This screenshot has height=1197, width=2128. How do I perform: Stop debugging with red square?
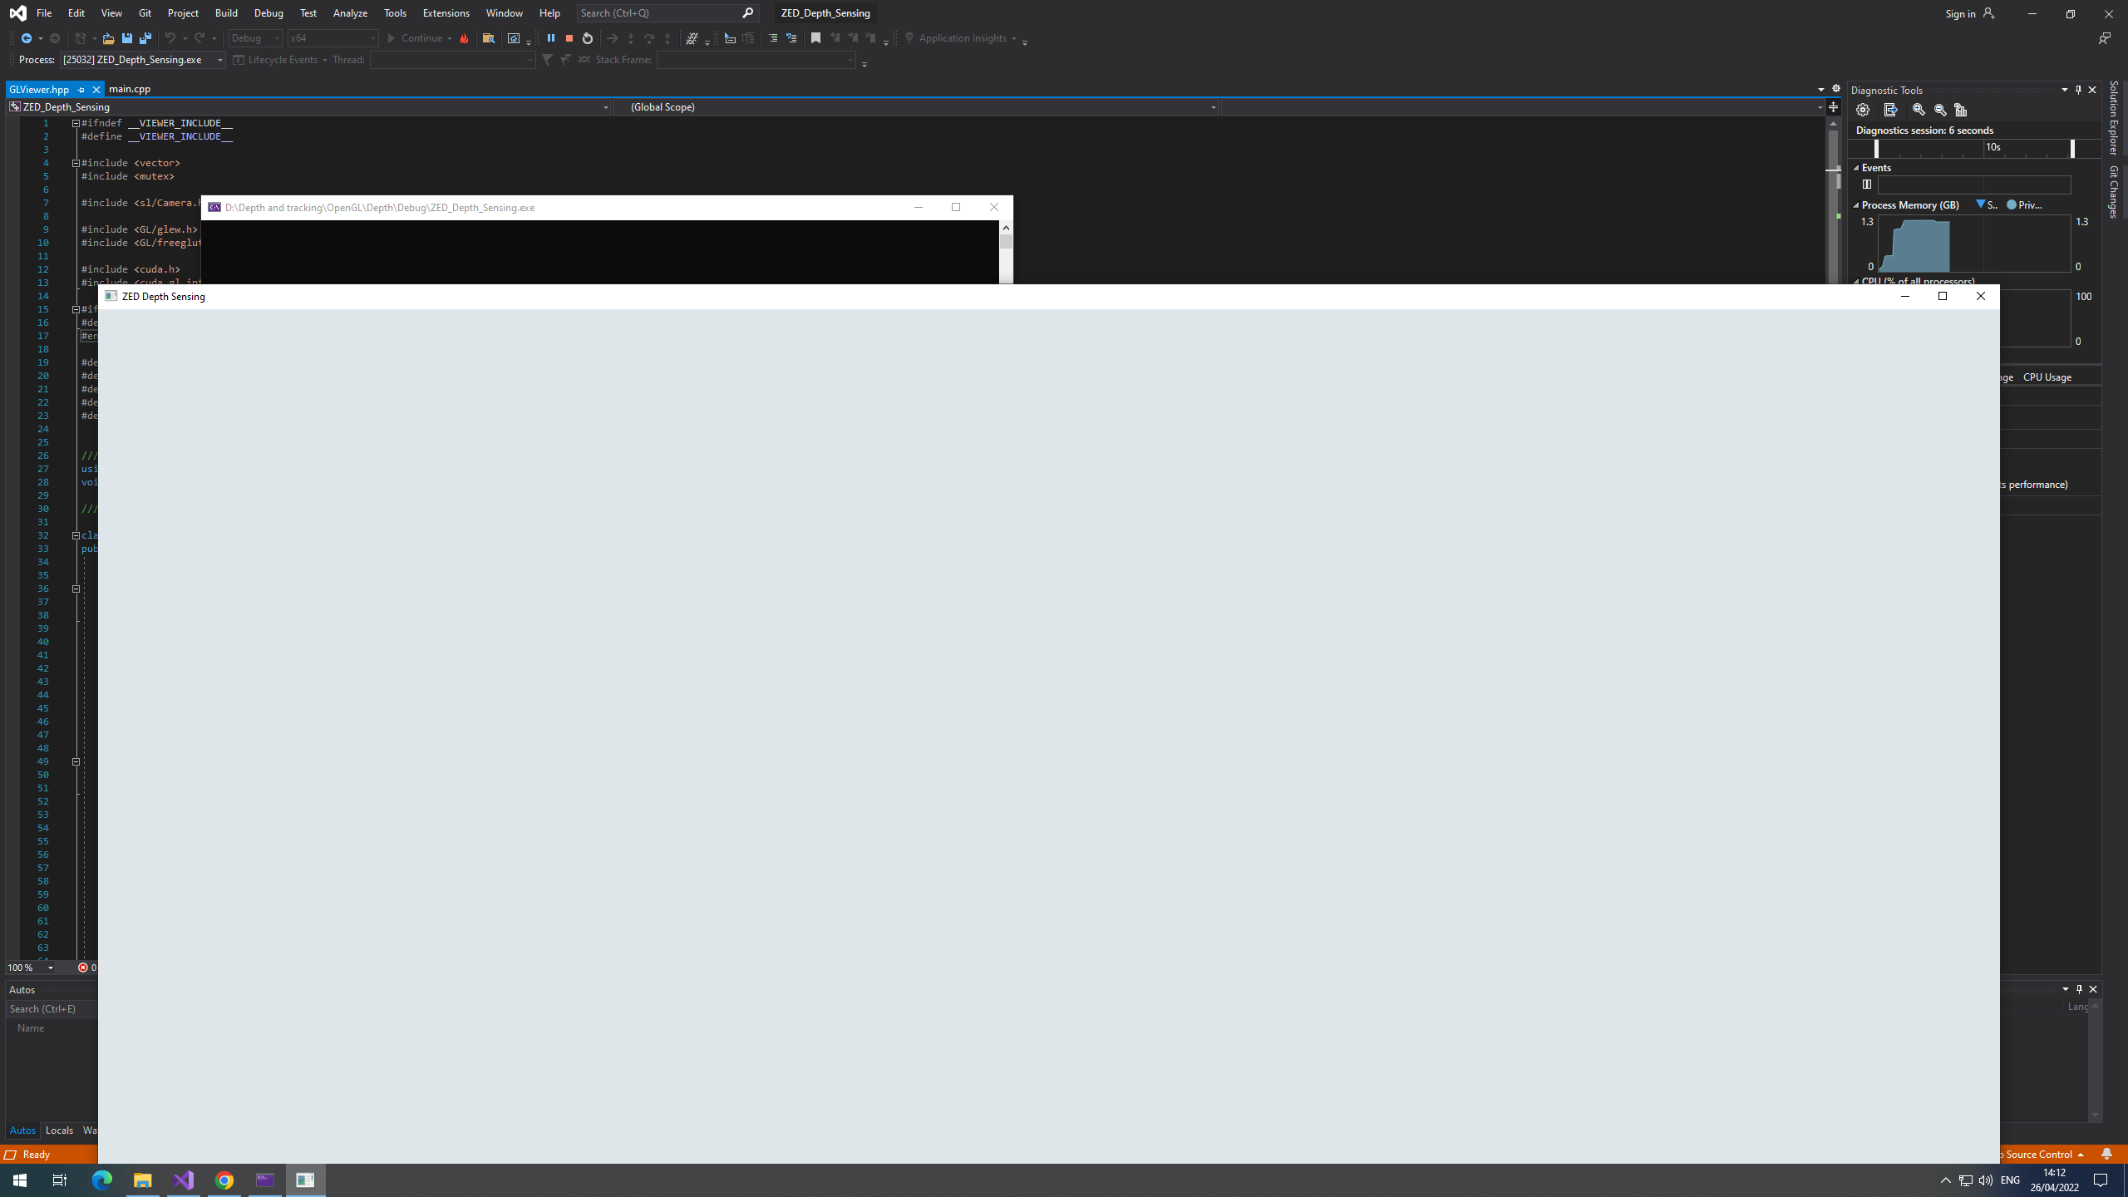[x=569, y=38]
